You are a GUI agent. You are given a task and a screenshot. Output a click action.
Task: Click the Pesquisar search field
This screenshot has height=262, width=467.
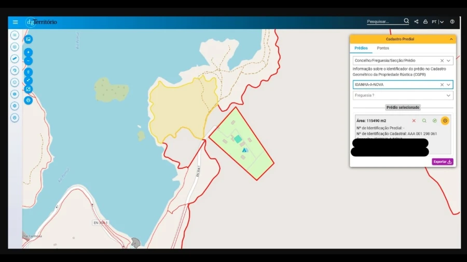coord(384,22)
